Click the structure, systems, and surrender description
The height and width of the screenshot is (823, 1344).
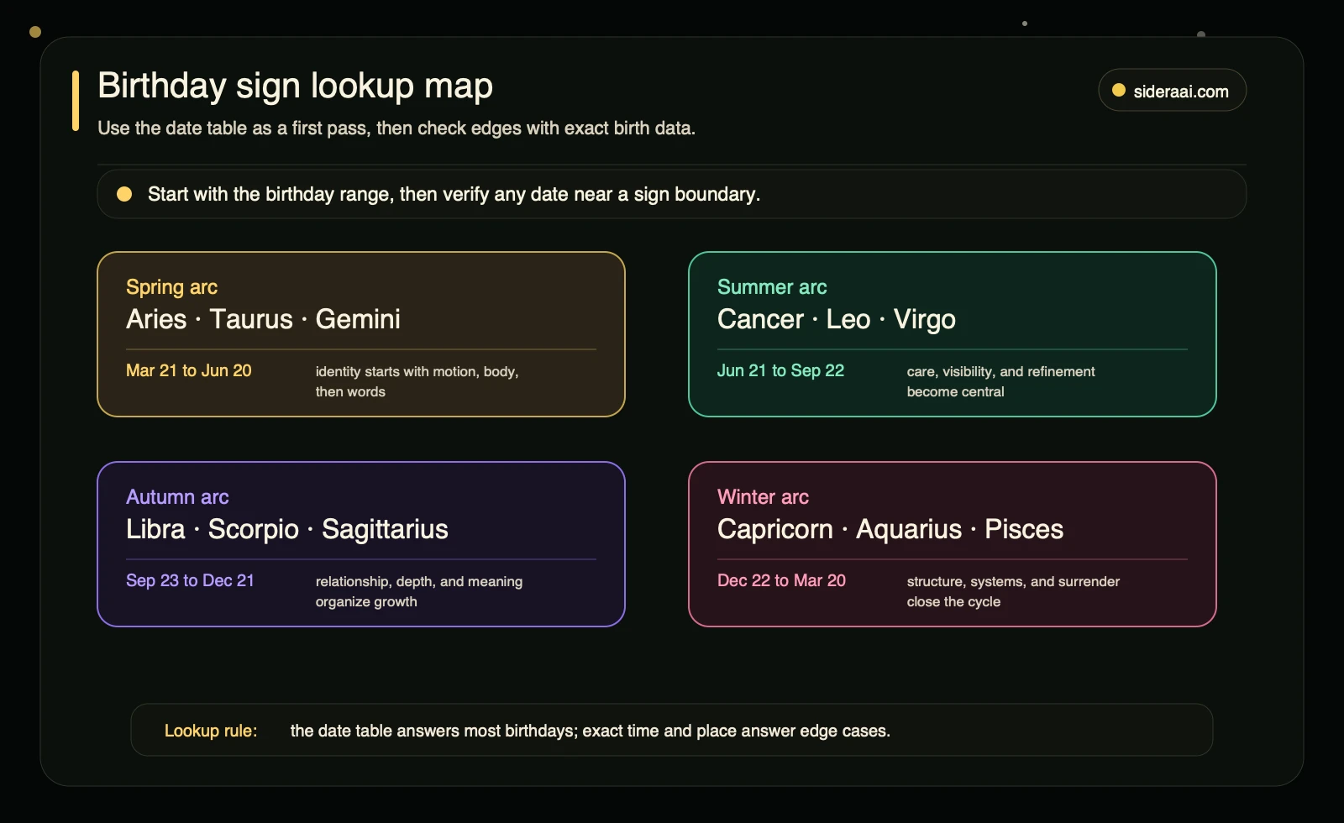click(x=1013, y=591)
